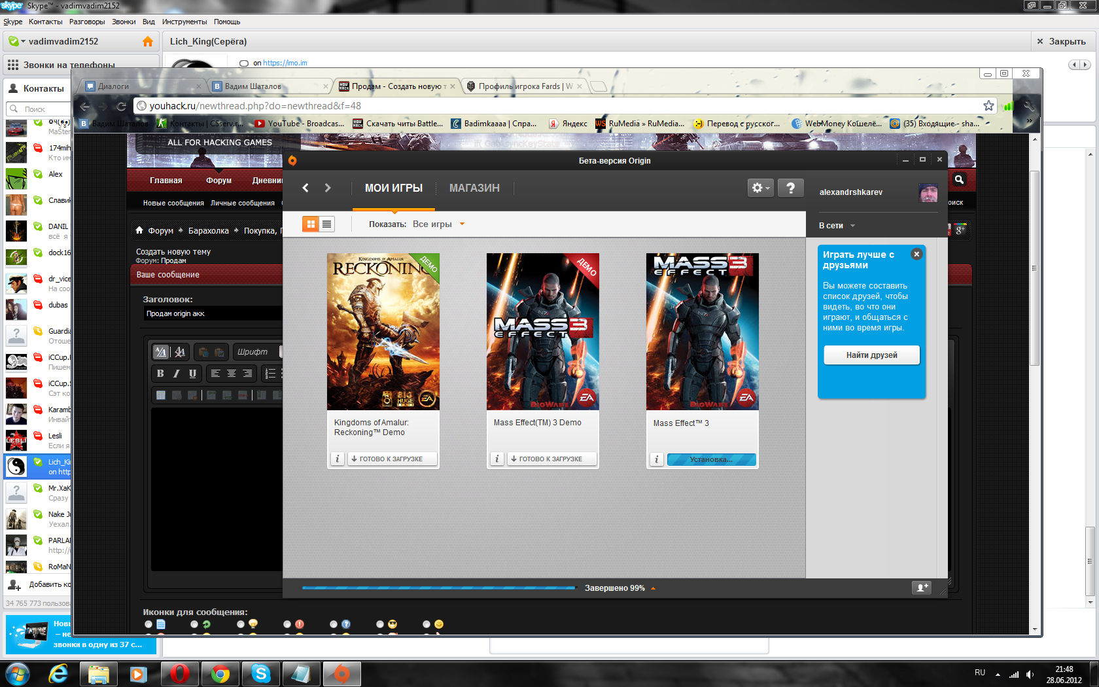Select the sunglasses smiley message icon radio
The width and height of the screenshot is (1099, 687).
[380, 624]
